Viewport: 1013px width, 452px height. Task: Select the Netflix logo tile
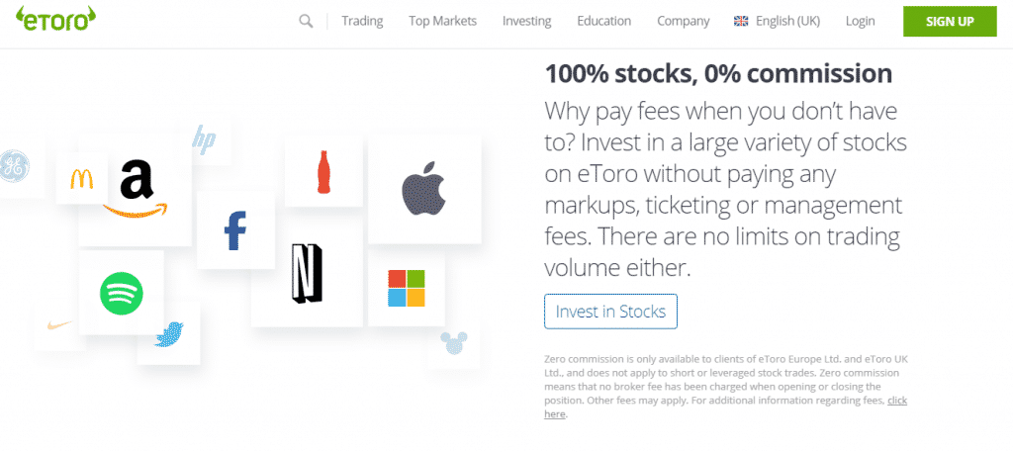click(x=306, y=273)
